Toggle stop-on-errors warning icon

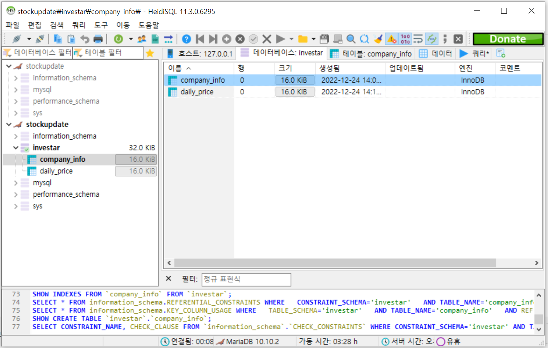coord(392,39)
